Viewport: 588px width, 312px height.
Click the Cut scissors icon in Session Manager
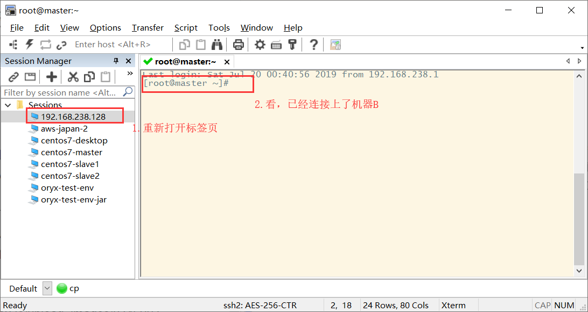73,77
